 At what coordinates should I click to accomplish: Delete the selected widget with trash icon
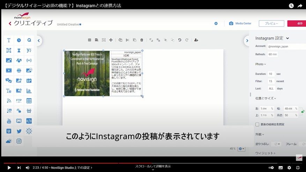tap(142, 40)
